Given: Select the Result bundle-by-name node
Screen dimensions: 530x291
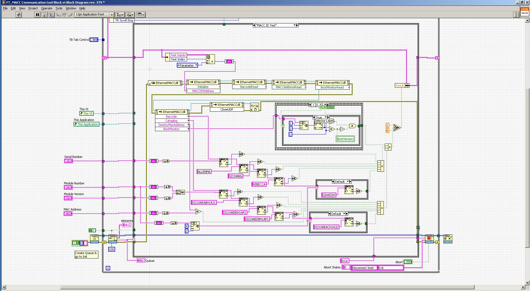Looking at the screenshot, I should coord(402,85).
